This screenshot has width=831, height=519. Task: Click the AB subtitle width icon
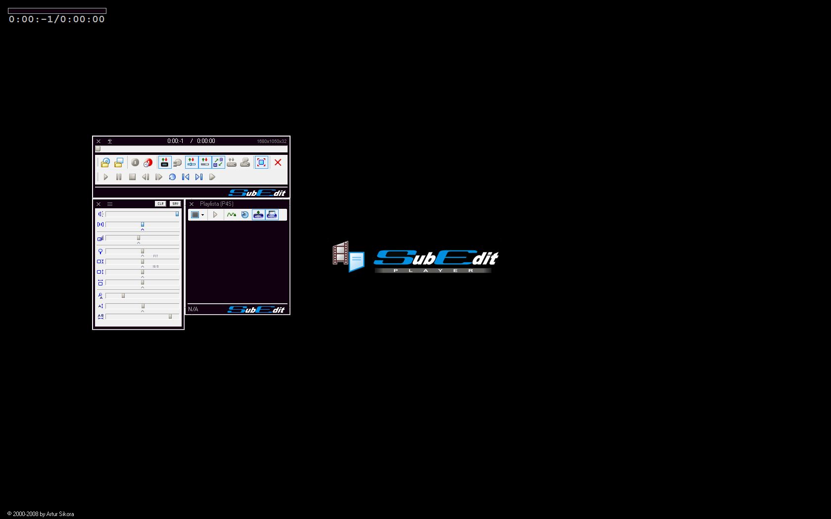coord(100,316)
